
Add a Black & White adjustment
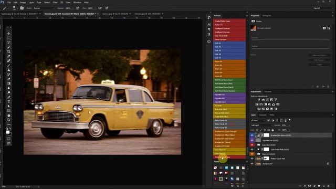coord(265,104)
